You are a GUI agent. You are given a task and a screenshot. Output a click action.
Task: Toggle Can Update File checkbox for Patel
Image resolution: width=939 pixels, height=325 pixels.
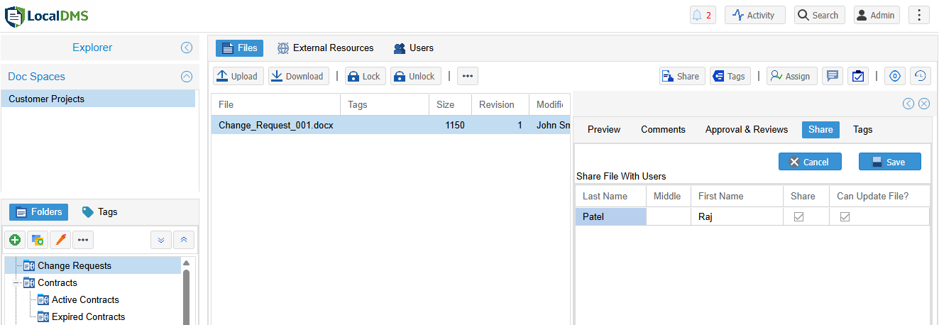[x=845, y=216]
